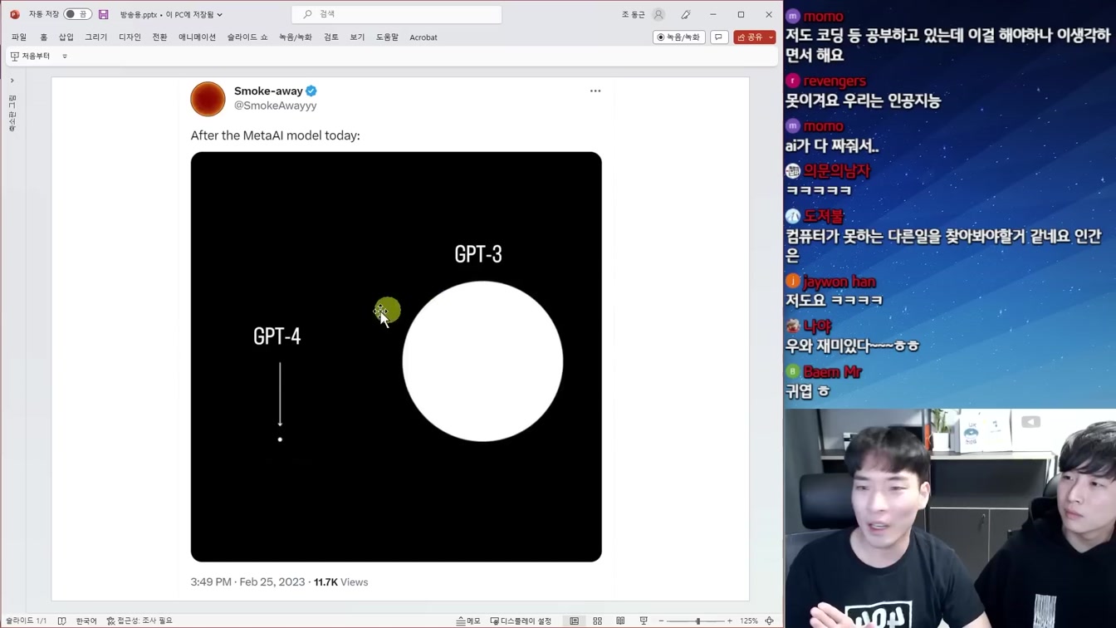This screenshot has width=1116, height=628.
Task: Click the Smoke-away profile avatar
Action: click(x=208, y=99)
